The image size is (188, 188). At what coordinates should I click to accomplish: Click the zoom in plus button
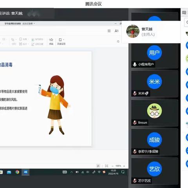[124, 166]
